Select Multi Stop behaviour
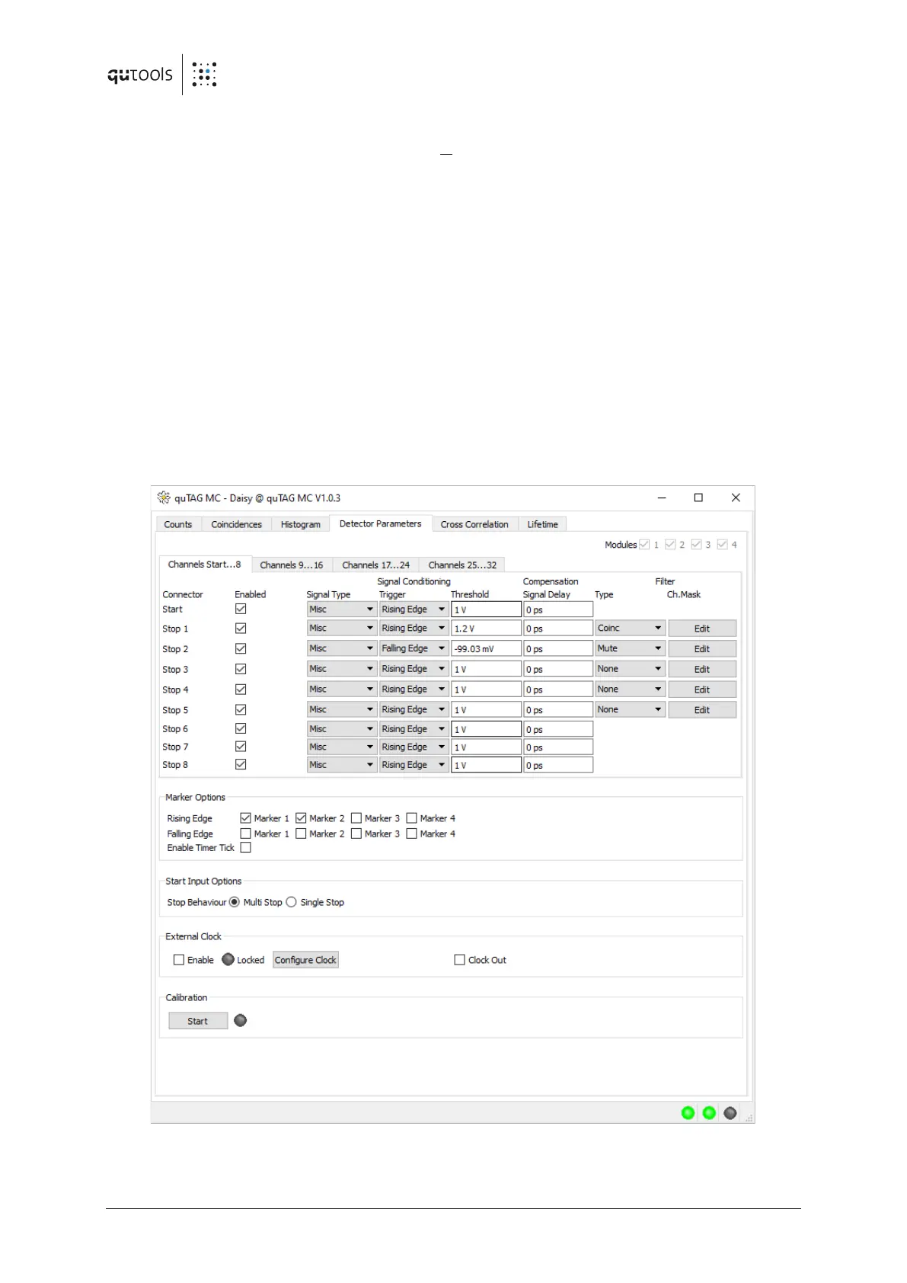907x1283 pixels. pos(235,902)
